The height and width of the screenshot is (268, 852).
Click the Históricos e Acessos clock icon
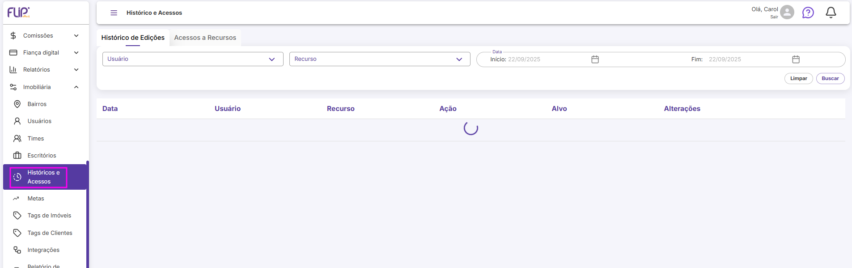pos(17,177)
